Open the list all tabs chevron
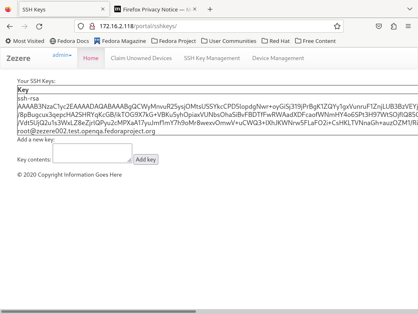Image resolution: width=418 pixels, height=314 pixels. (x=410, y=9)
